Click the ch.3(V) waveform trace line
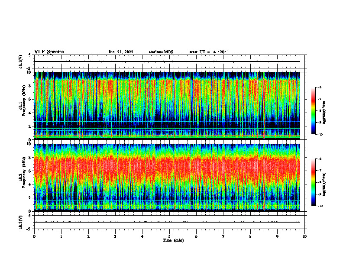This screenshot has width=343, height=265. (x=167, y=222)
